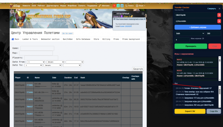Open the Date To month dropdown showing January
The width and height of the screenshot is (223, 127).
[x=53, y=65]
